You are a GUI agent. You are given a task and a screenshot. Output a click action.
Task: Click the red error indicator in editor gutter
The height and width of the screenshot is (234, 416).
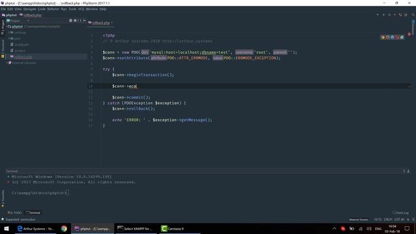pyautogui.click(x=409, y=34)
